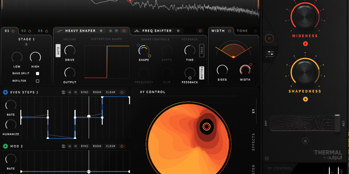349x174 pixels.
Task: Click the yellow plus under Shapedness
Action: pos(305,99)
